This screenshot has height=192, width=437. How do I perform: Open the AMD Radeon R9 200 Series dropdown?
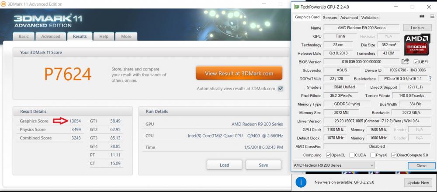click(333, 165)
